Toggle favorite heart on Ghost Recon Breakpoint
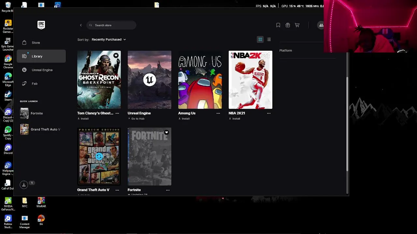This screenshot has width=417, height=234. click(116, 56)
